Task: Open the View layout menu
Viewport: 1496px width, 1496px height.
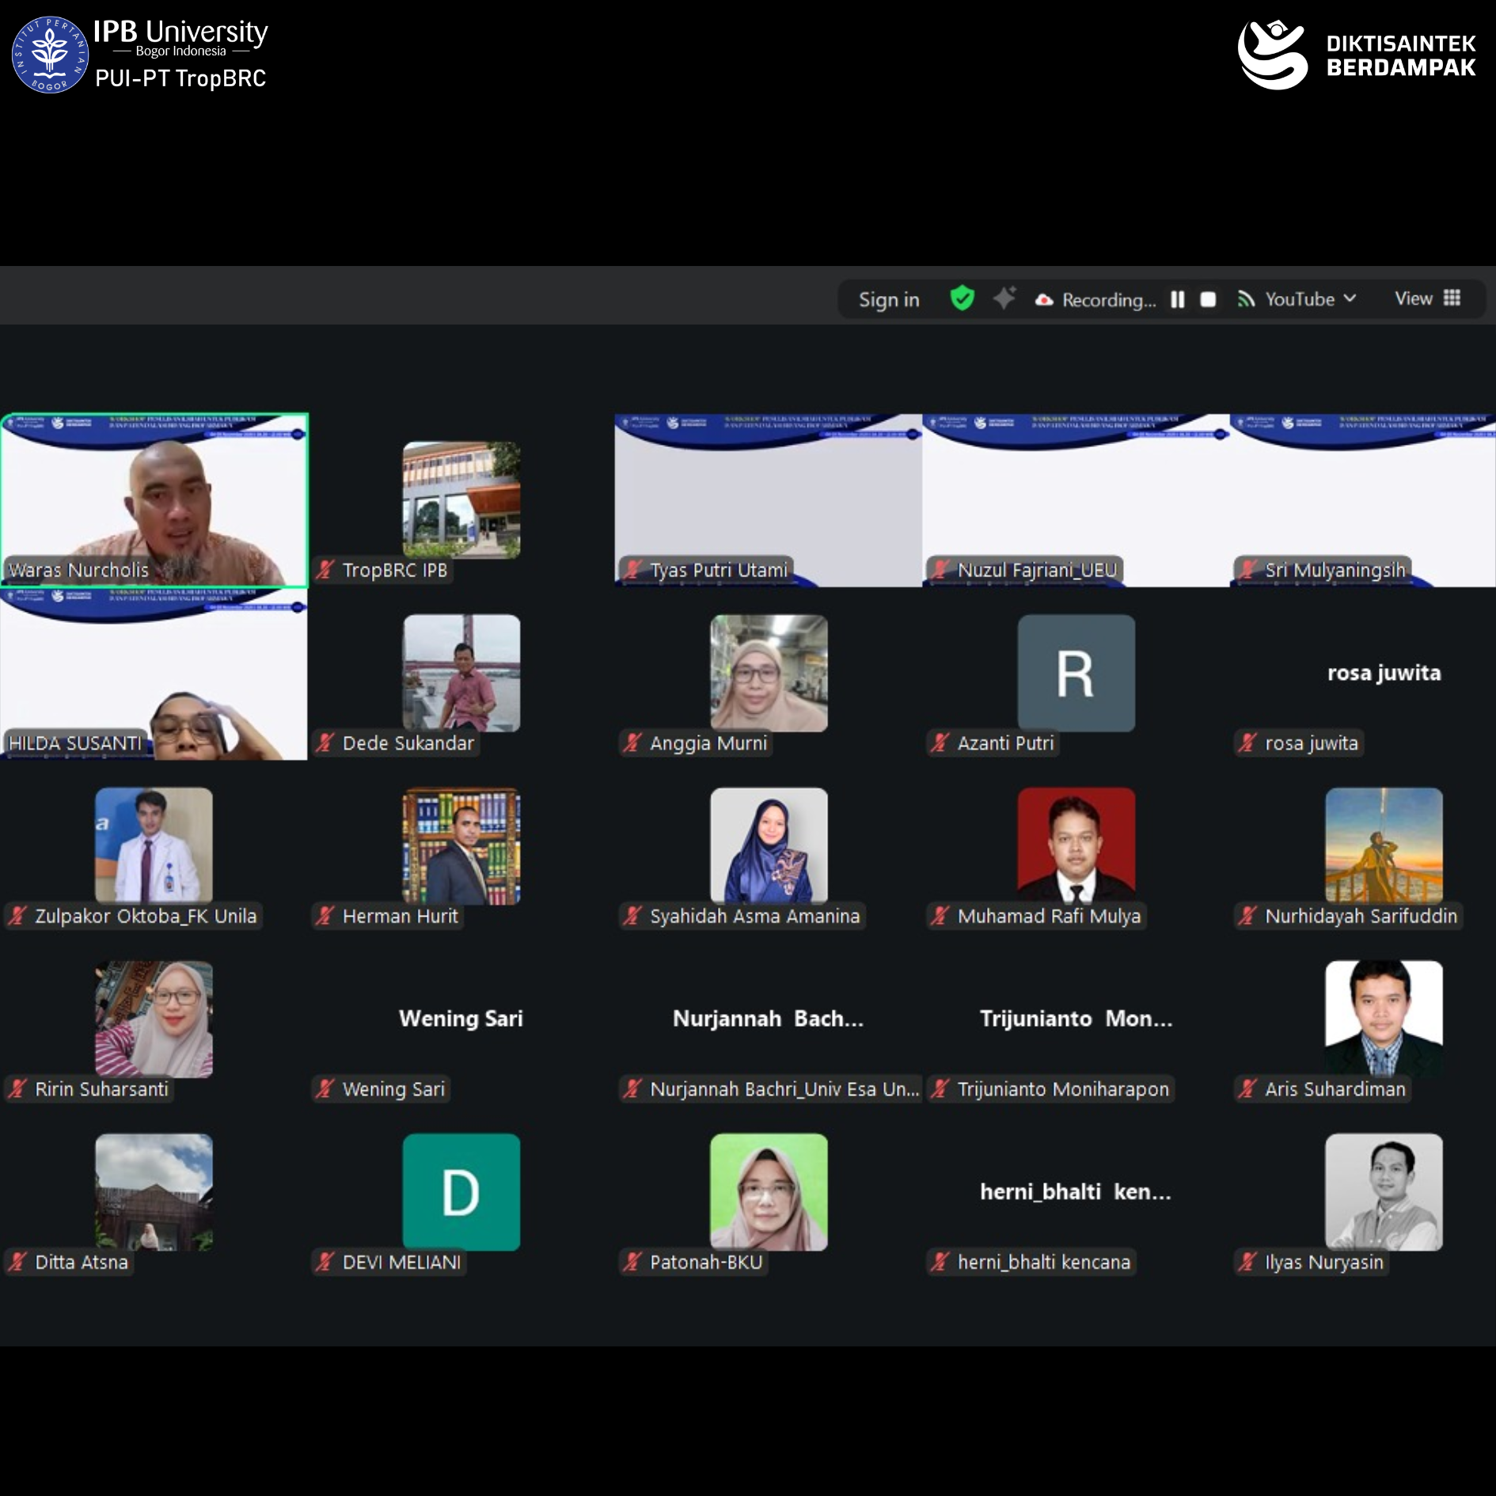Action: (1427, 298)
